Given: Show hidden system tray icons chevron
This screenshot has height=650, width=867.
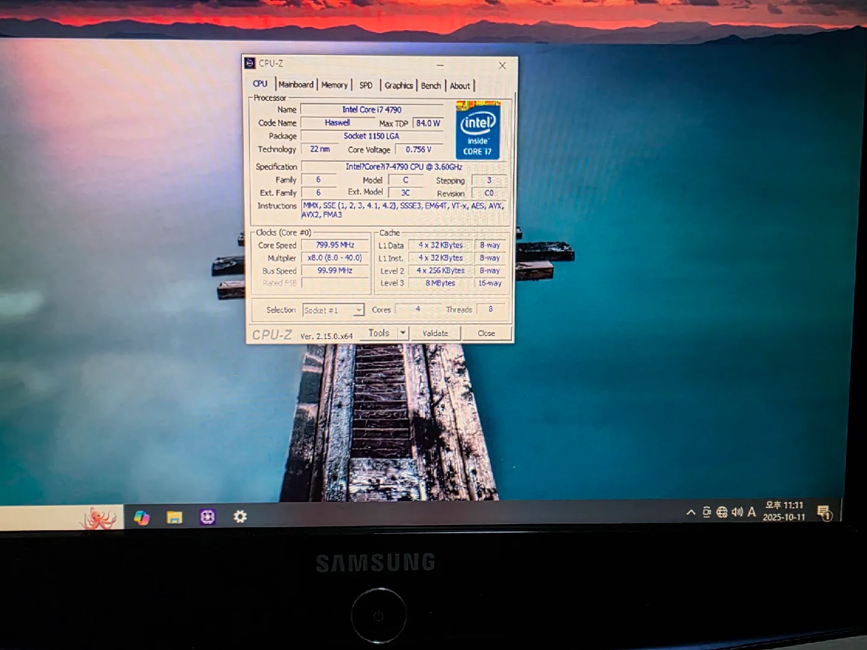Looking at the screenshot, I should click(691, 512).
